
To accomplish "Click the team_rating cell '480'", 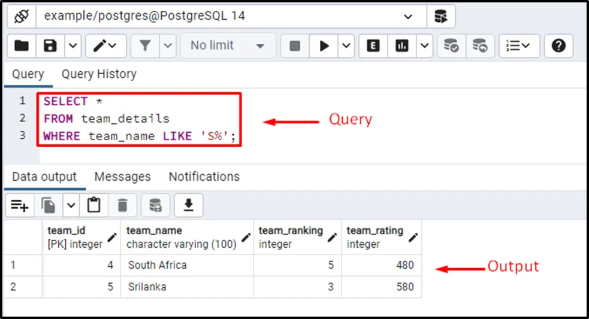I will coord(381,265).
